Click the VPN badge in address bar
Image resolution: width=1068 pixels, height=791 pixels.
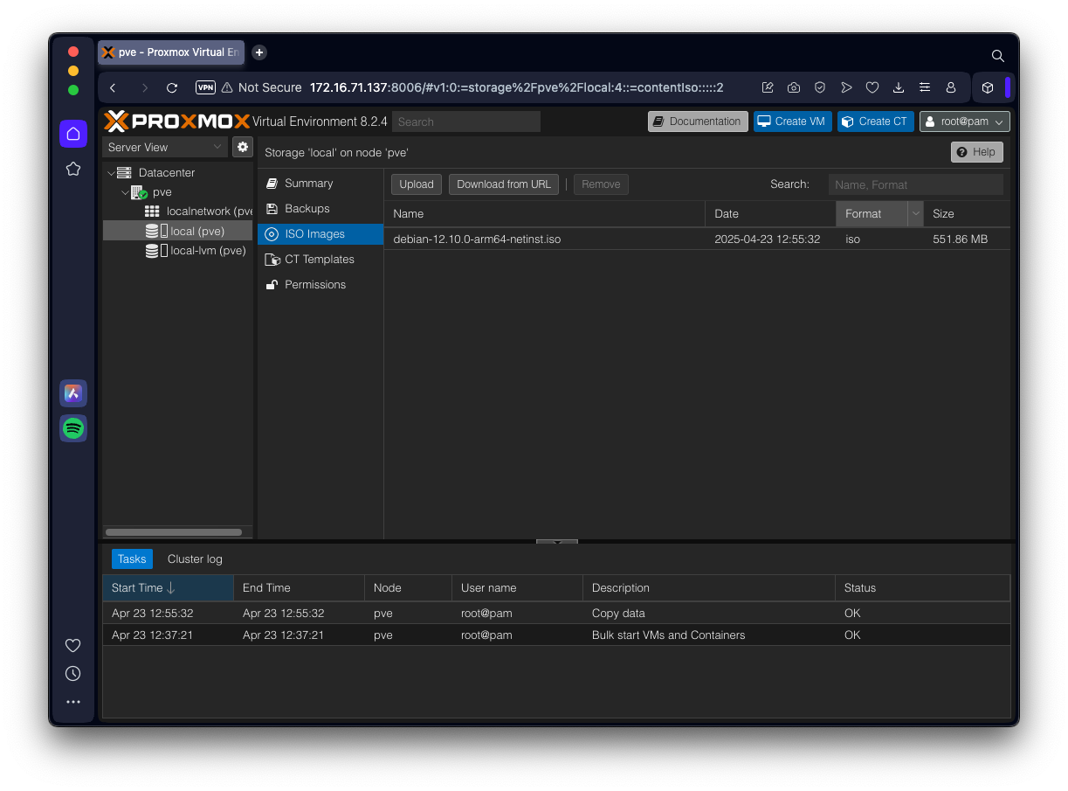click(205, 87)
